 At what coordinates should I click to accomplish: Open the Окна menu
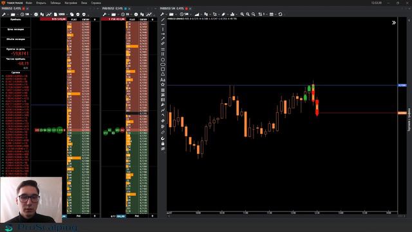pyautogui.click(x=84, y=3)
